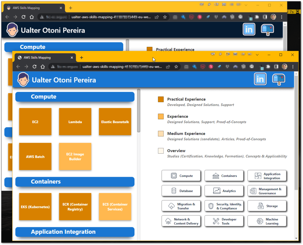Screen dimensions: 303x245
Task: Select the Machine Learning category button
Action: click(x=267, y=221)
